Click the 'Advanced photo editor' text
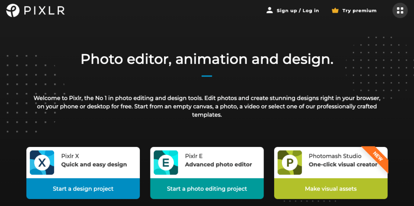The height and width of the screenshot is (206, 414). point(218,164)
